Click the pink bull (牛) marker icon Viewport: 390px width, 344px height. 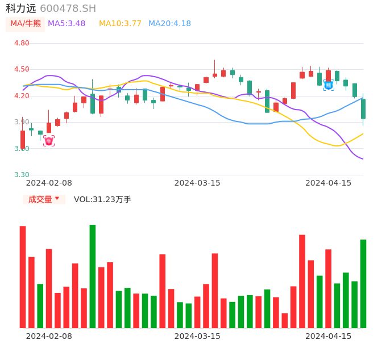[49, 141]
